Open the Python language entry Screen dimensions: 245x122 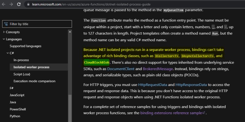coord(15,116)
